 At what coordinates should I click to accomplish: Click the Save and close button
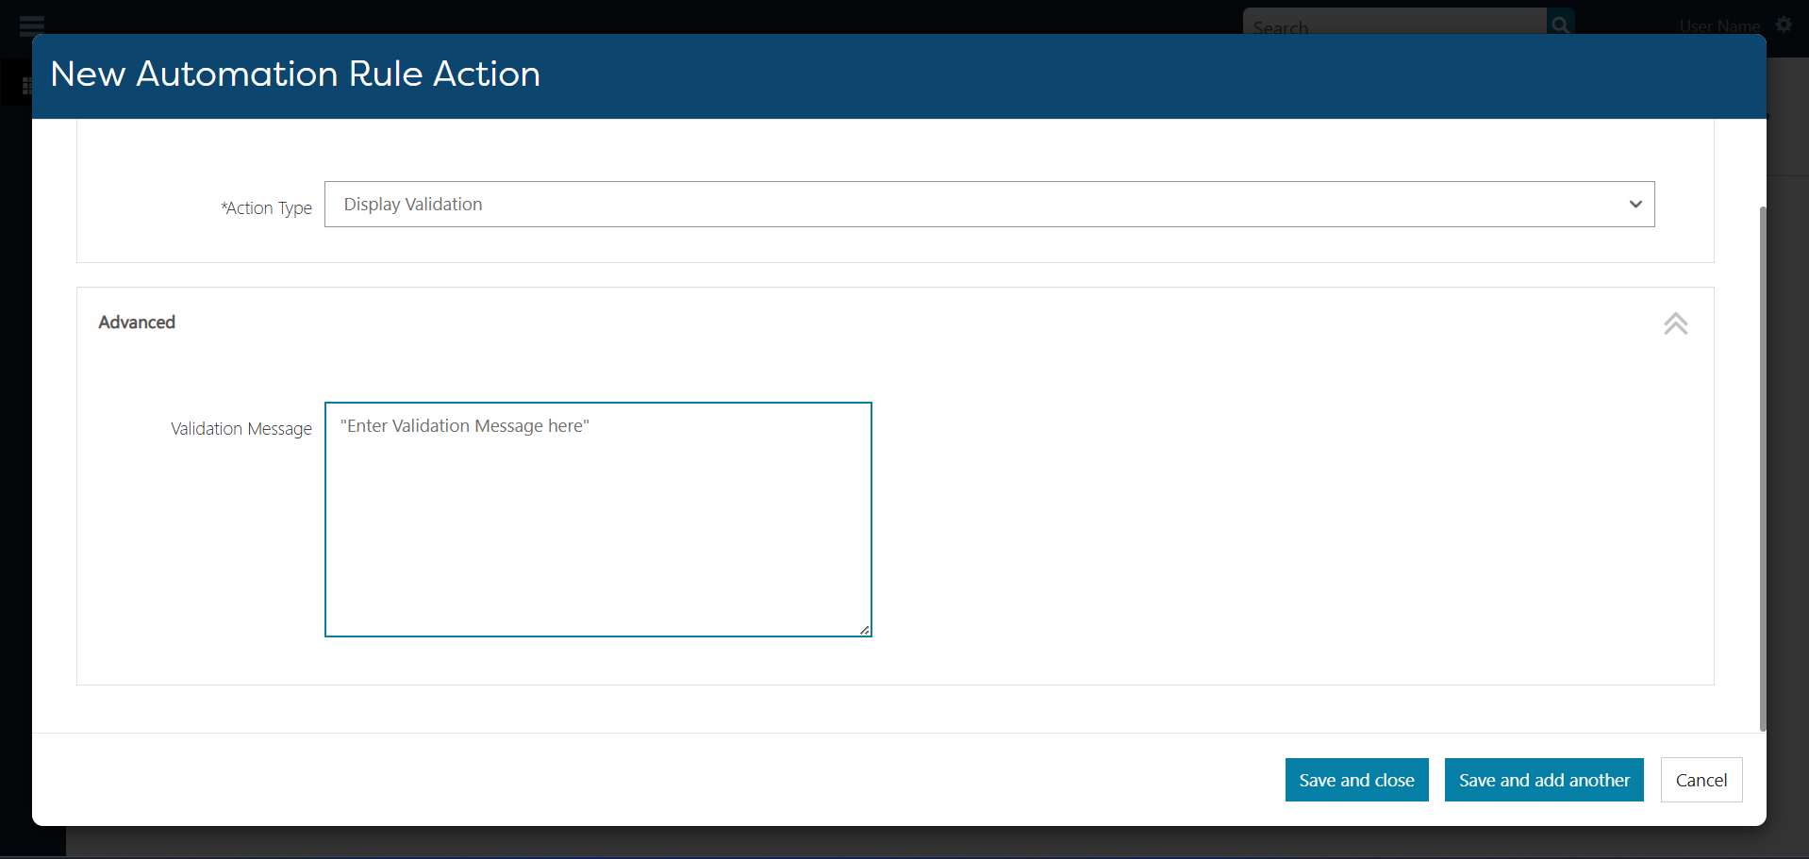tap(1356, 780)
